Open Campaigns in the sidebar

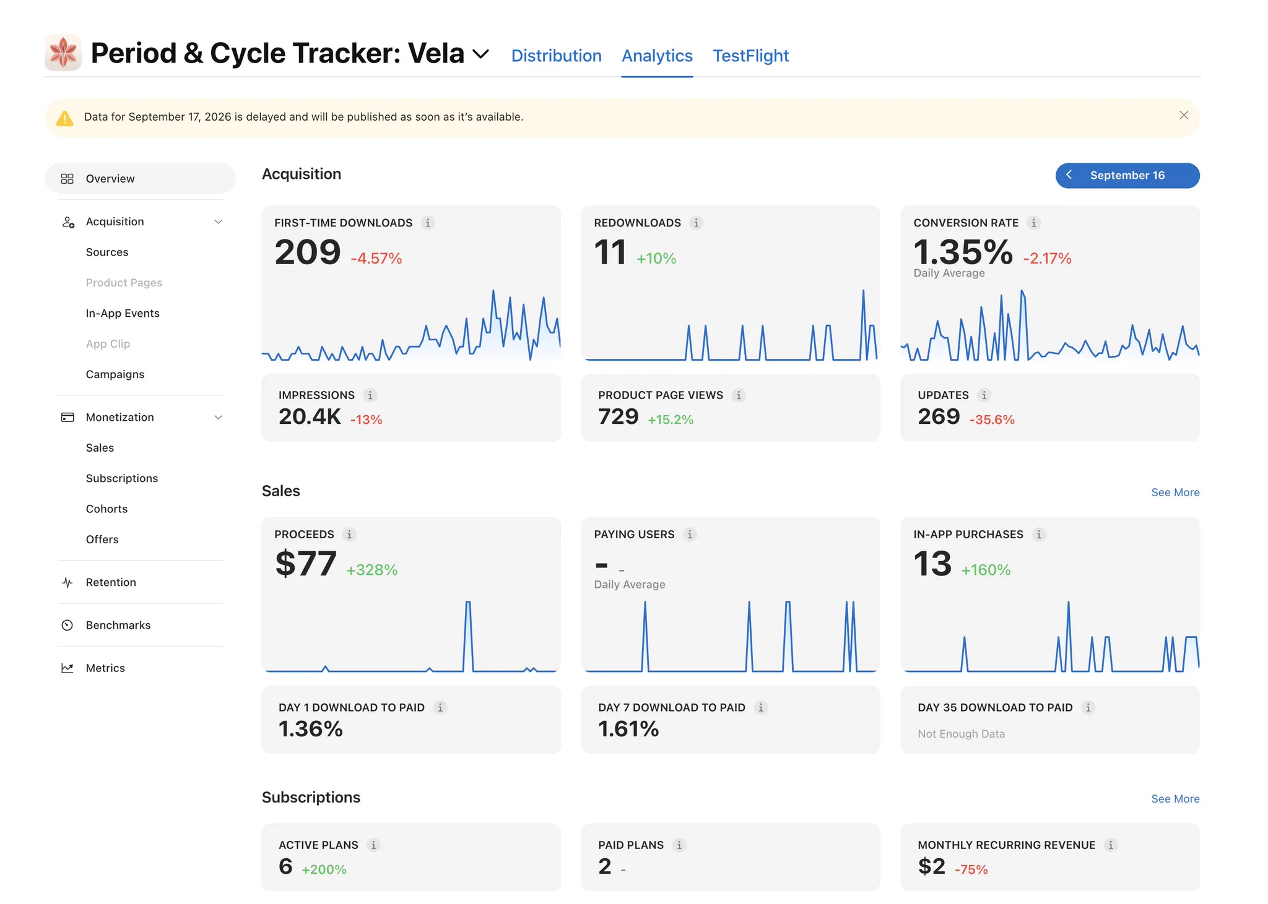click(x=115, y=375)
